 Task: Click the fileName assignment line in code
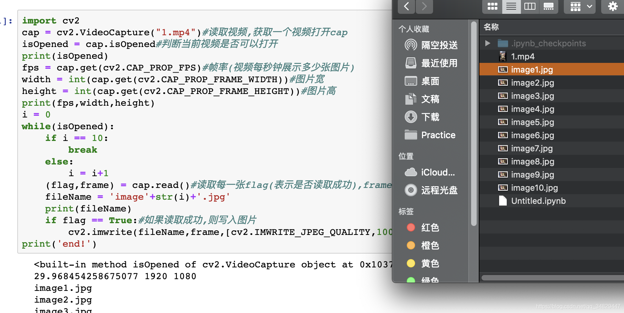(138, 197)
